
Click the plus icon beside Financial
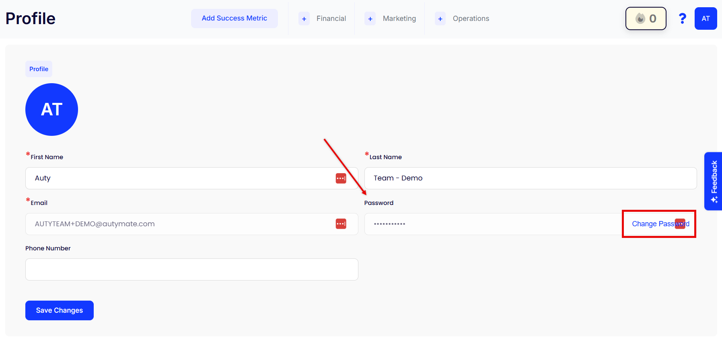(x=304, y=19)
